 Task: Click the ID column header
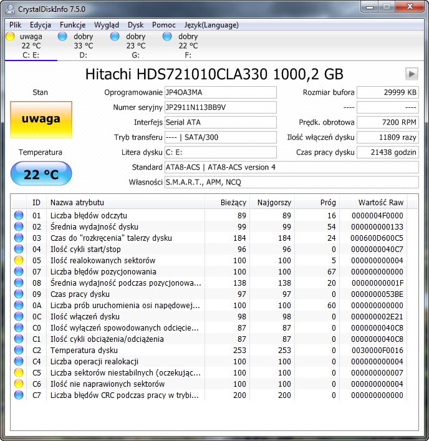point(36,203)
